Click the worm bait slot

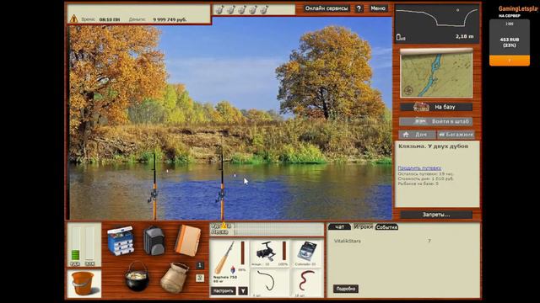pos(307,283)
